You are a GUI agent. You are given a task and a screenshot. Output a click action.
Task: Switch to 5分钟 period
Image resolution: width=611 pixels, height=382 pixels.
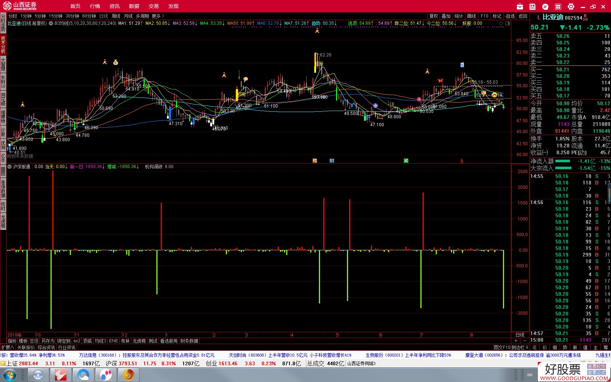40,16
